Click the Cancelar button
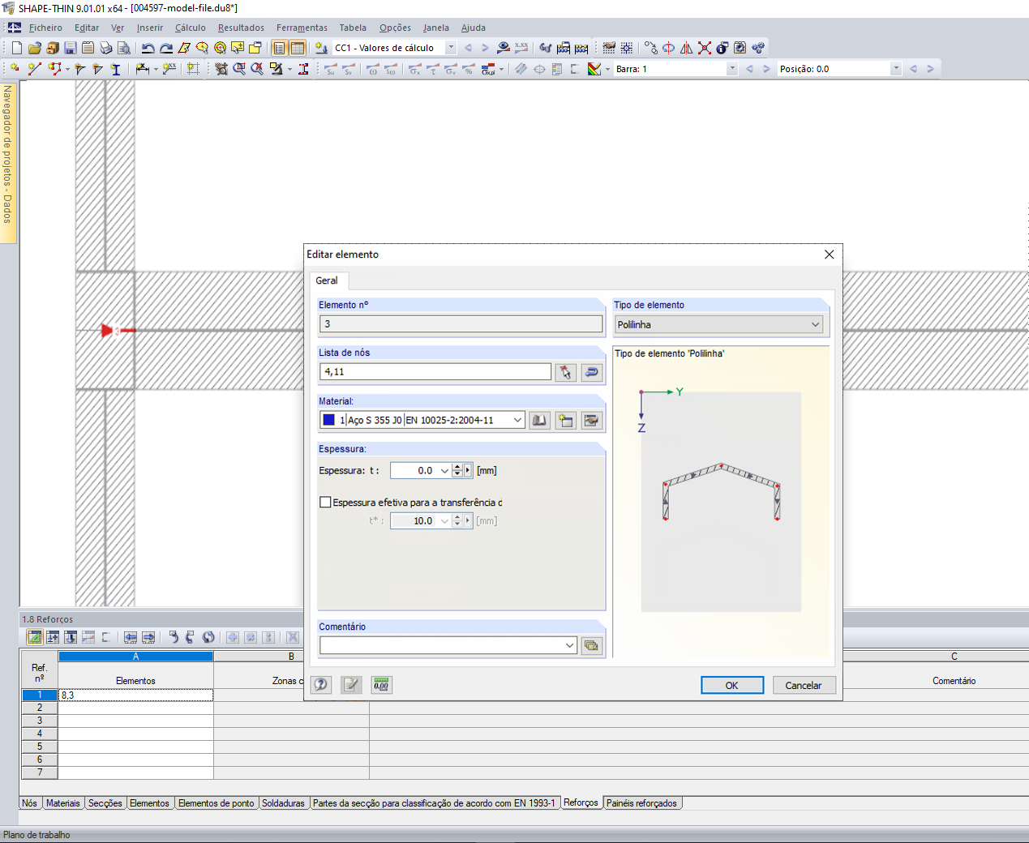The height and width of the screenshot is (843, 1029). [x=804, y=685]
